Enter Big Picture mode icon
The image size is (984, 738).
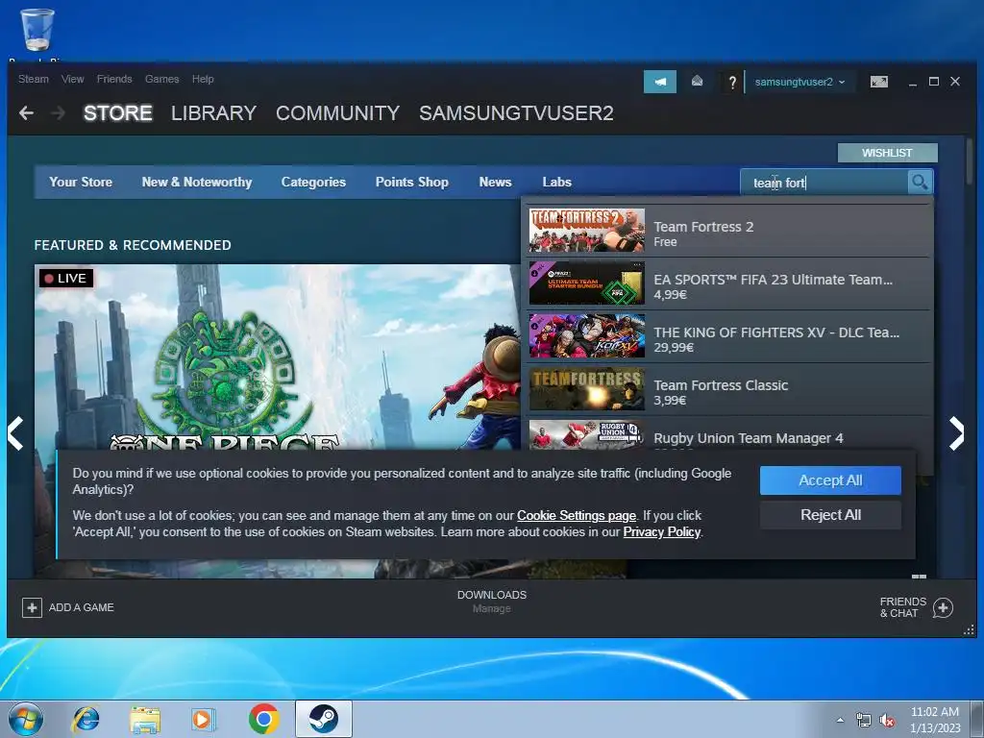coord(878,82)
